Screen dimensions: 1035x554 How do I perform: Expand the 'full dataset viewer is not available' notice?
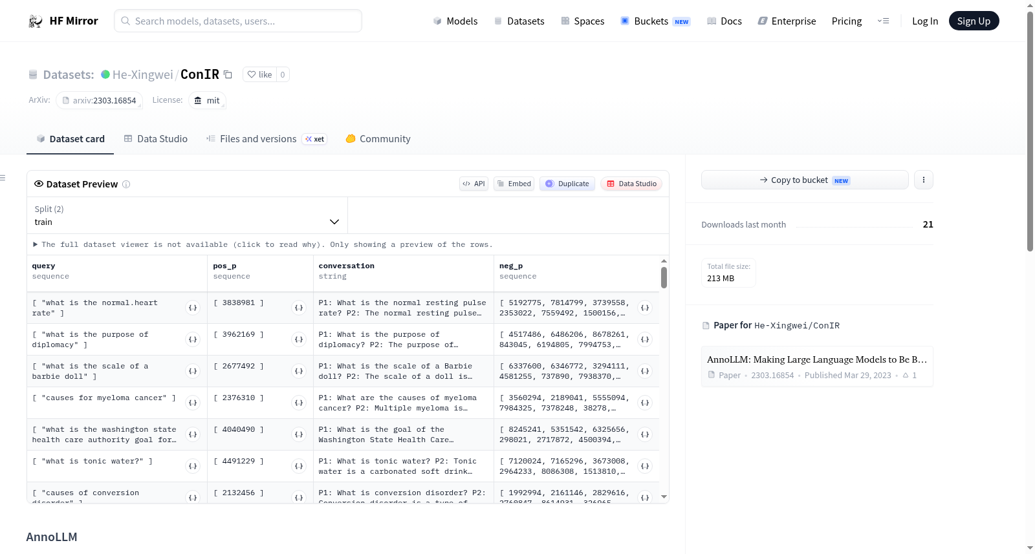pyautogui.click(x=263, y=245)
